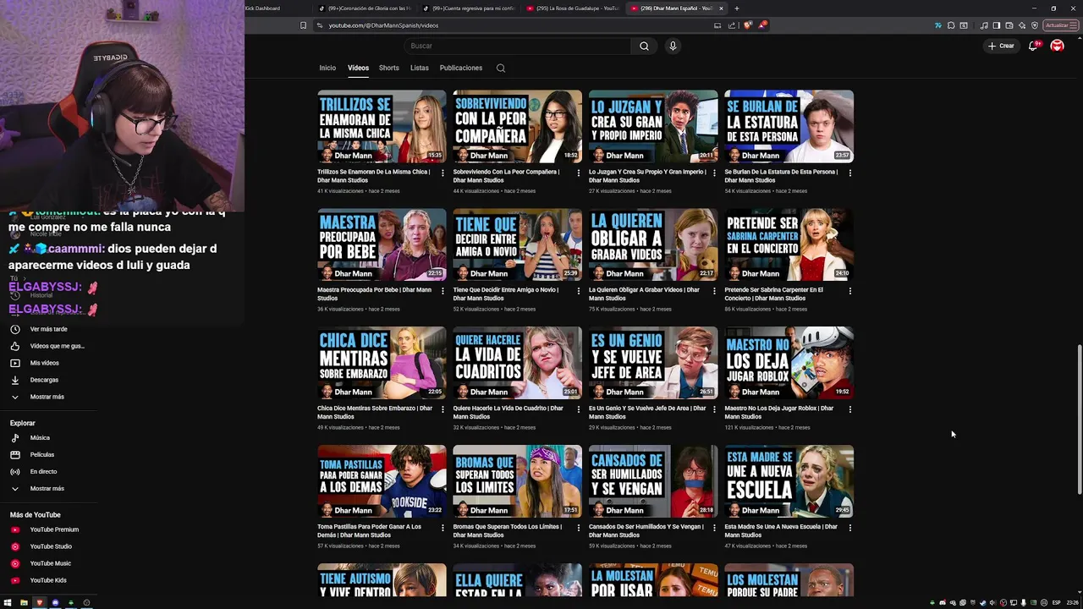Open title link La Quieren Obligar A Grabar Videos
The width and height of the screenshot is (1083, 609).
(x=644, y=294)
